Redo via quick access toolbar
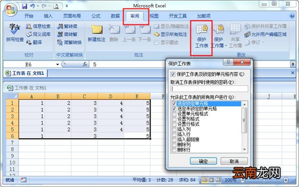Viewport: 299px width, 187px height. tap(44, 6)
